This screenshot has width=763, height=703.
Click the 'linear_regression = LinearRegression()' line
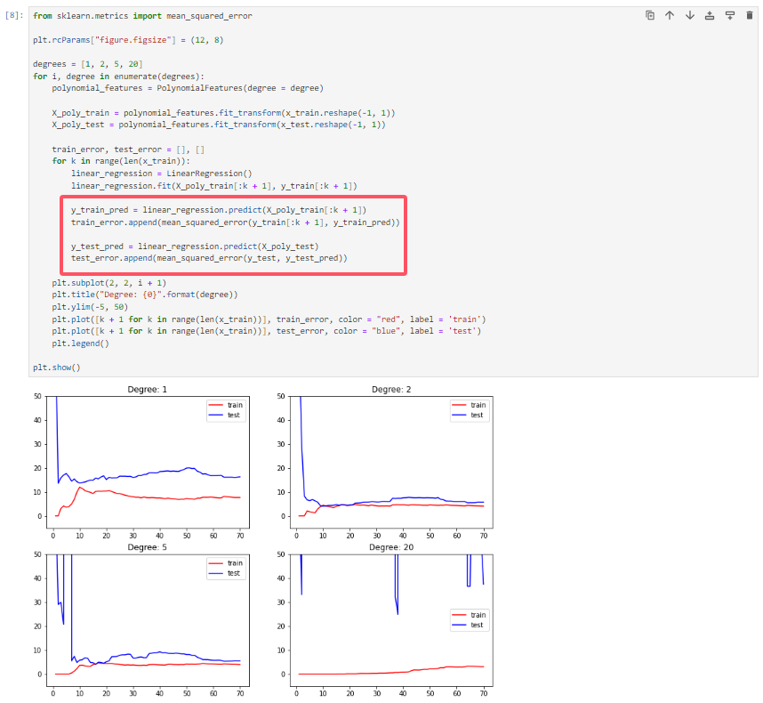pos(162,174)
